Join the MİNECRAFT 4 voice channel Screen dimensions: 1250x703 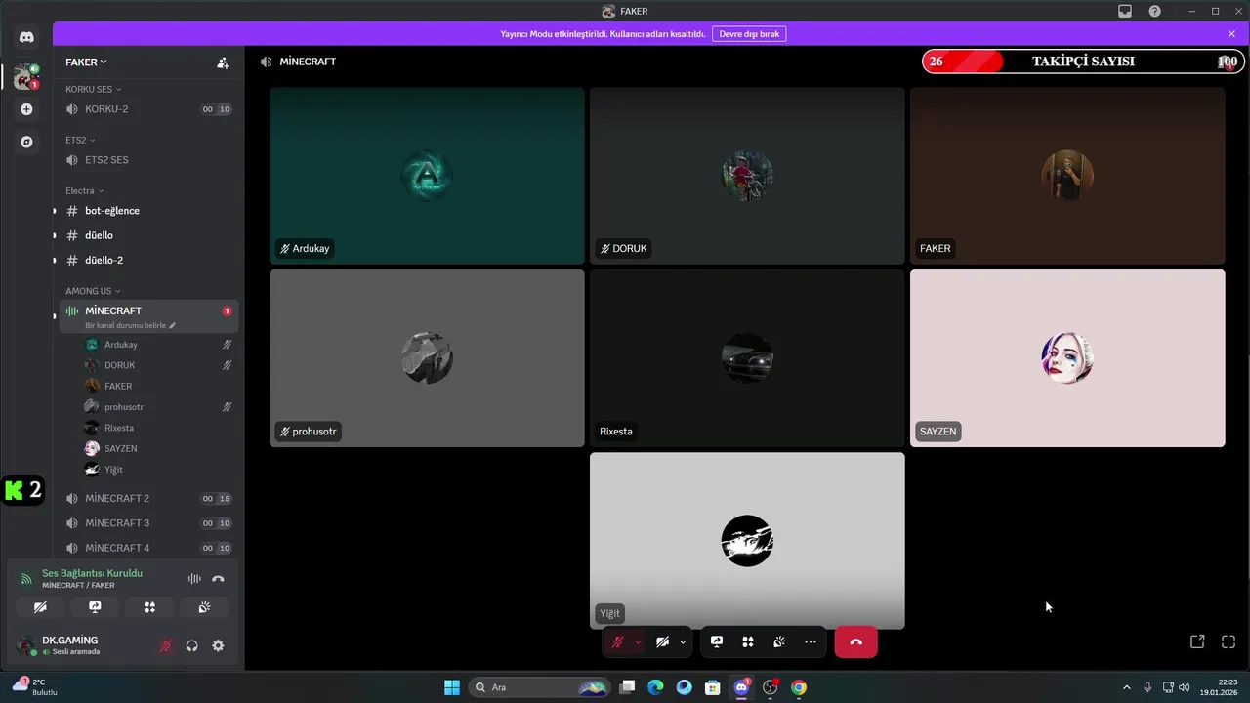147,548
